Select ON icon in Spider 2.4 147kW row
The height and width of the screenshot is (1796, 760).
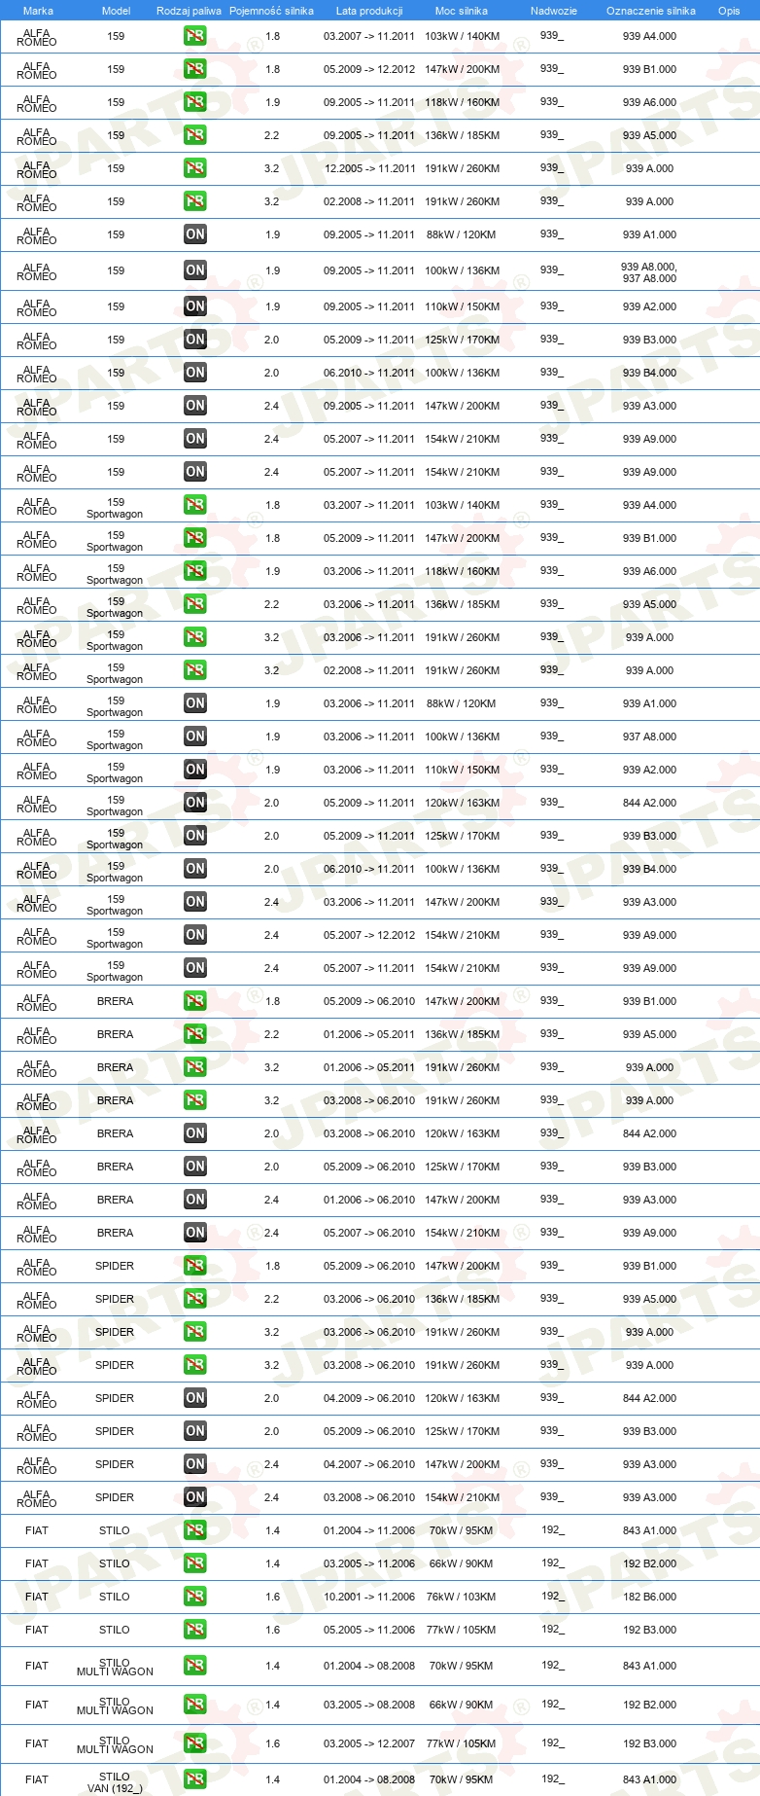click(195, 1464)
